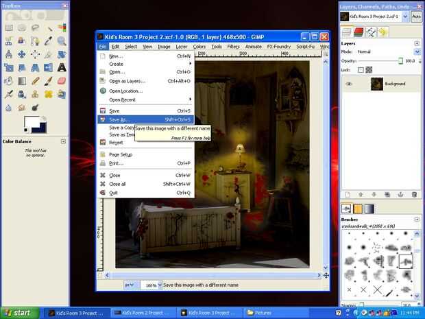Open the Colors menu
The height and width of the screenshot is (319, 425).
199,47
